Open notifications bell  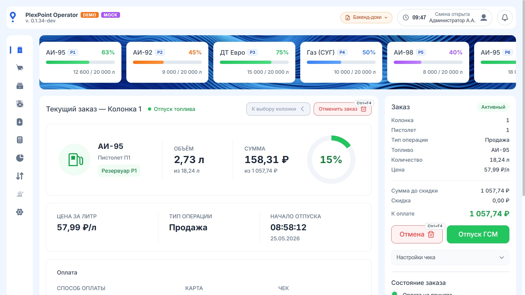[505, 18]
